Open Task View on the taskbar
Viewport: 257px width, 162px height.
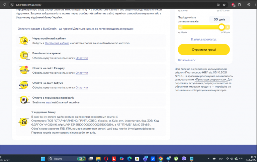click(90, 159)
